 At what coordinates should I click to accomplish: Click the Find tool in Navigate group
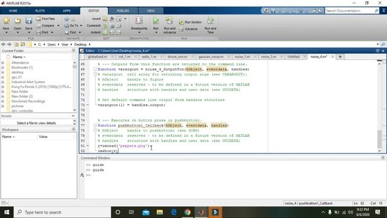click(x=70, y=32)
